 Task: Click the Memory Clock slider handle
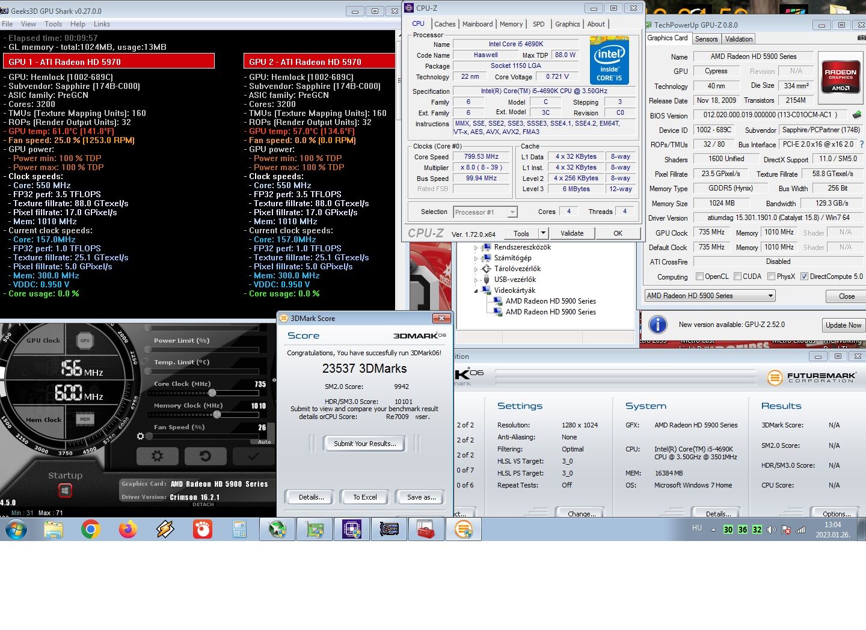[217, 414]
